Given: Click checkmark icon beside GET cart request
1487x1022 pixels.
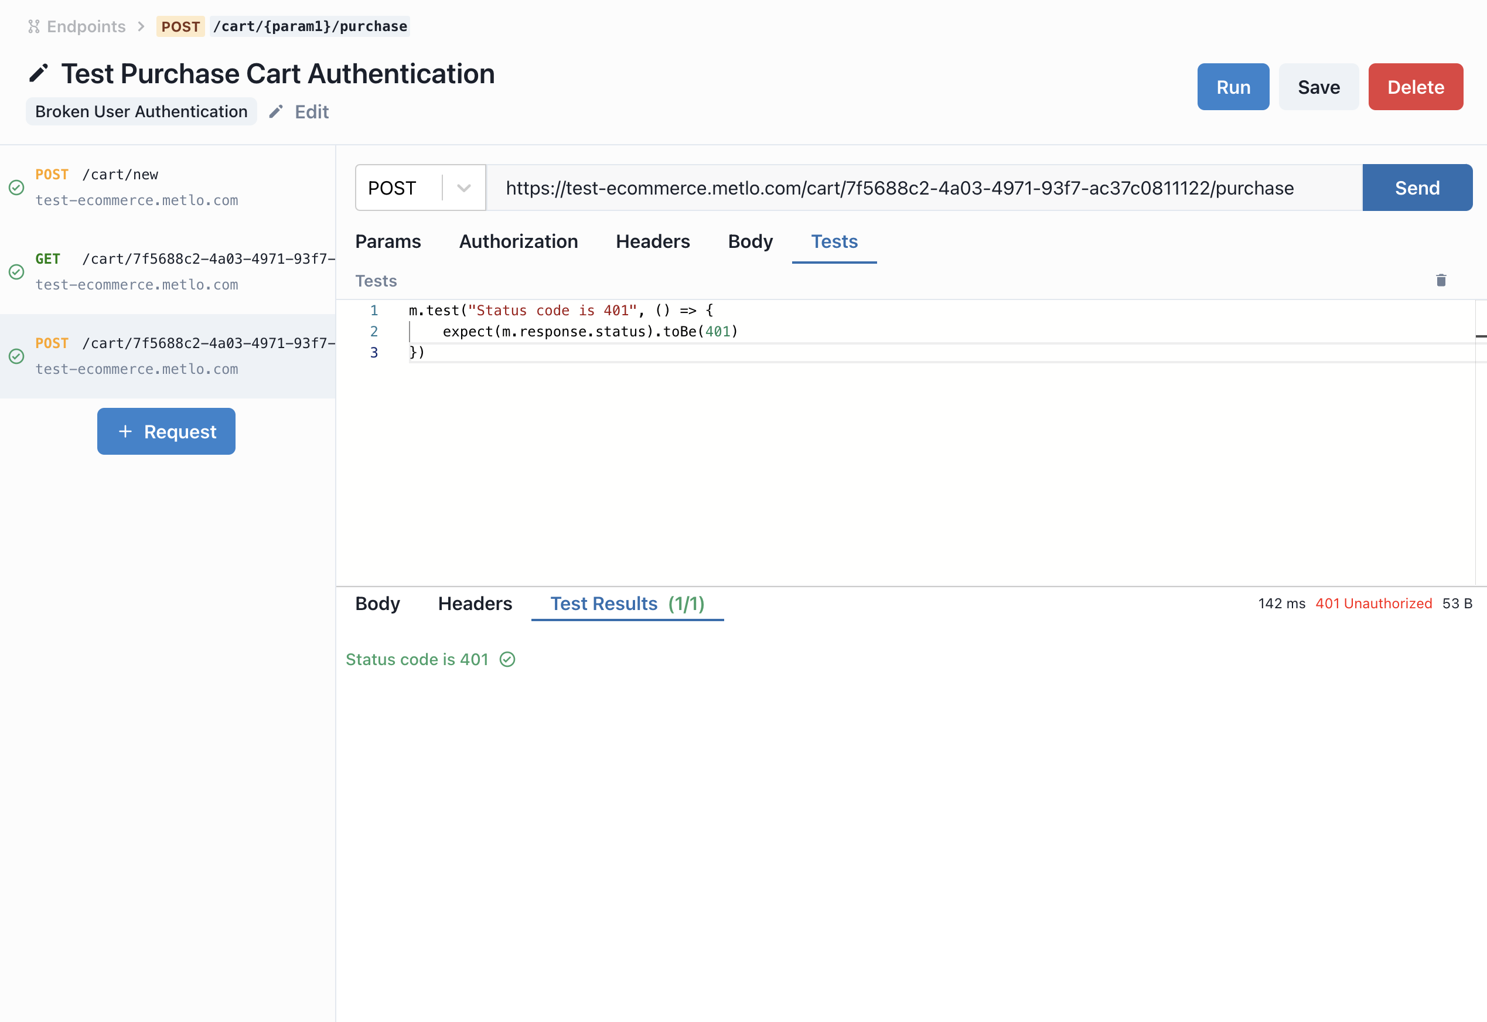Looking at the screenshot, I should click(x=16, y=272).
